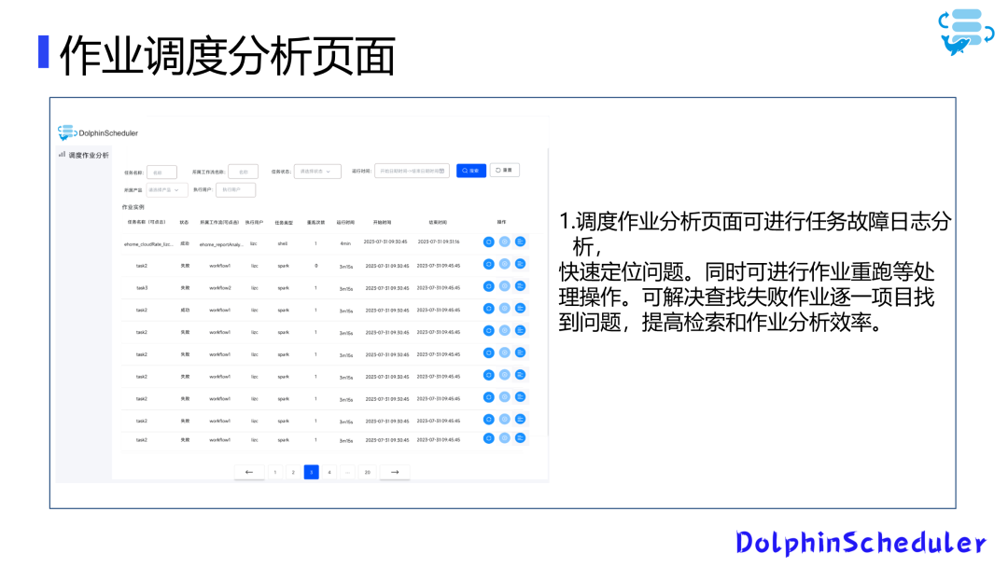Click the 重跑次数 column header
The height and width of the screenshot is (567, 1008).
[315, 223]
